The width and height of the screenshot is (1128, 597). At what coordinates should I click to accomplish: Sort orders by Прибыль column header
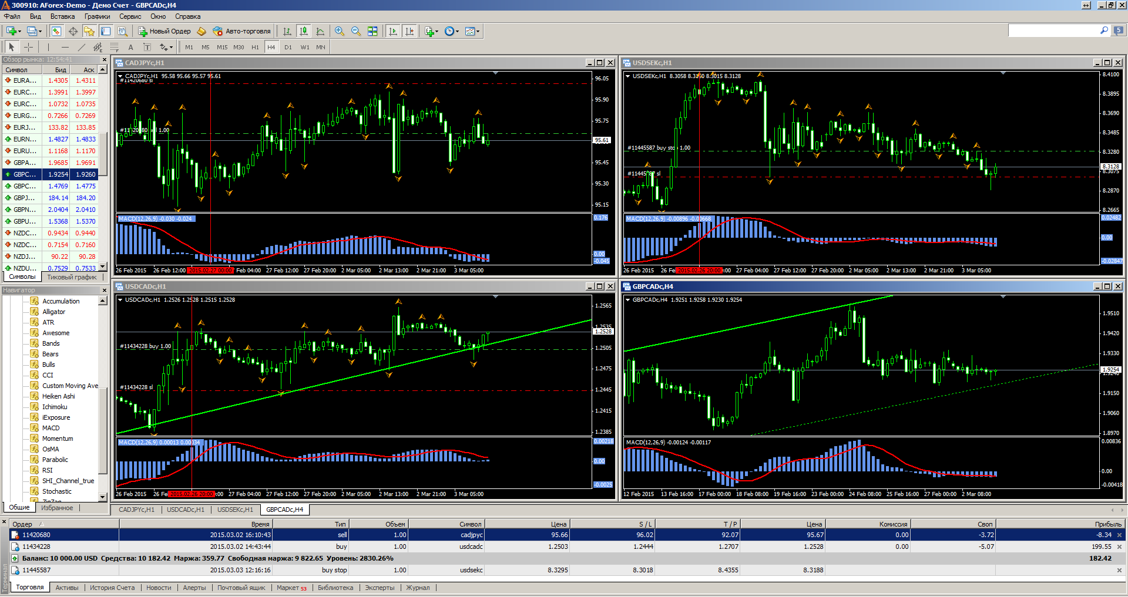tap(1060, 524)
